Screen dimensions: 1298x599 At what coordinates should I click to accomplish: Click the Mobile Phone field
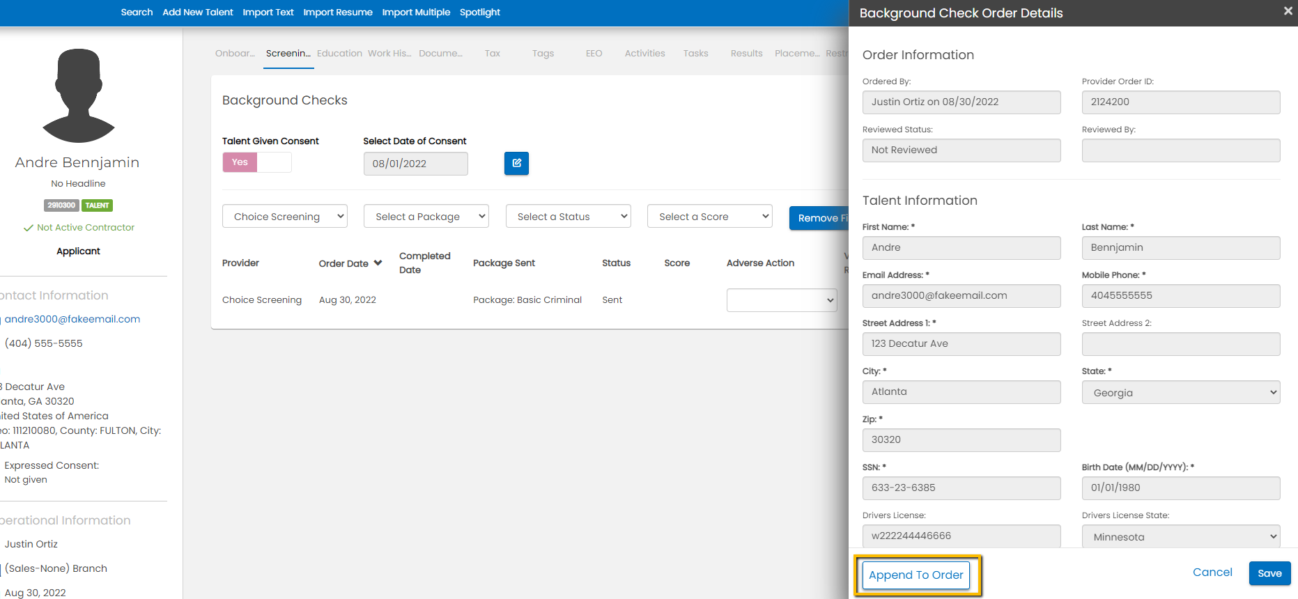(x=1181, y=296)
